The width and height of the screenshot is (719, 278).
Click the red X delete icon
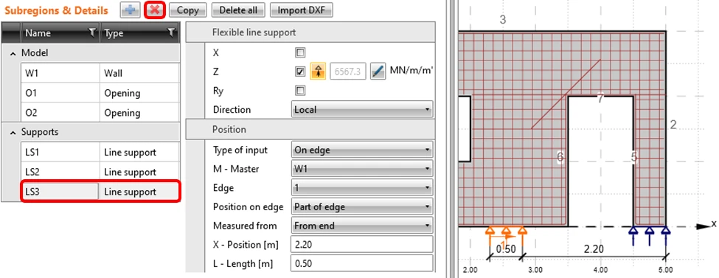[155, 10]
